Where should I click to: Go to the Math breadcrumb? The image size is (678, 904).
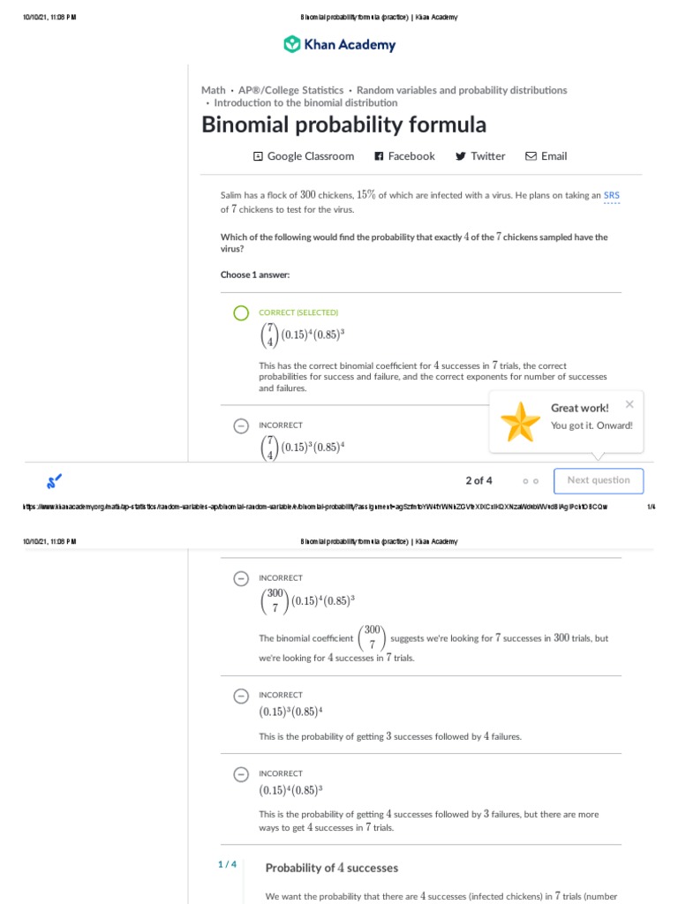pos(214,90)
